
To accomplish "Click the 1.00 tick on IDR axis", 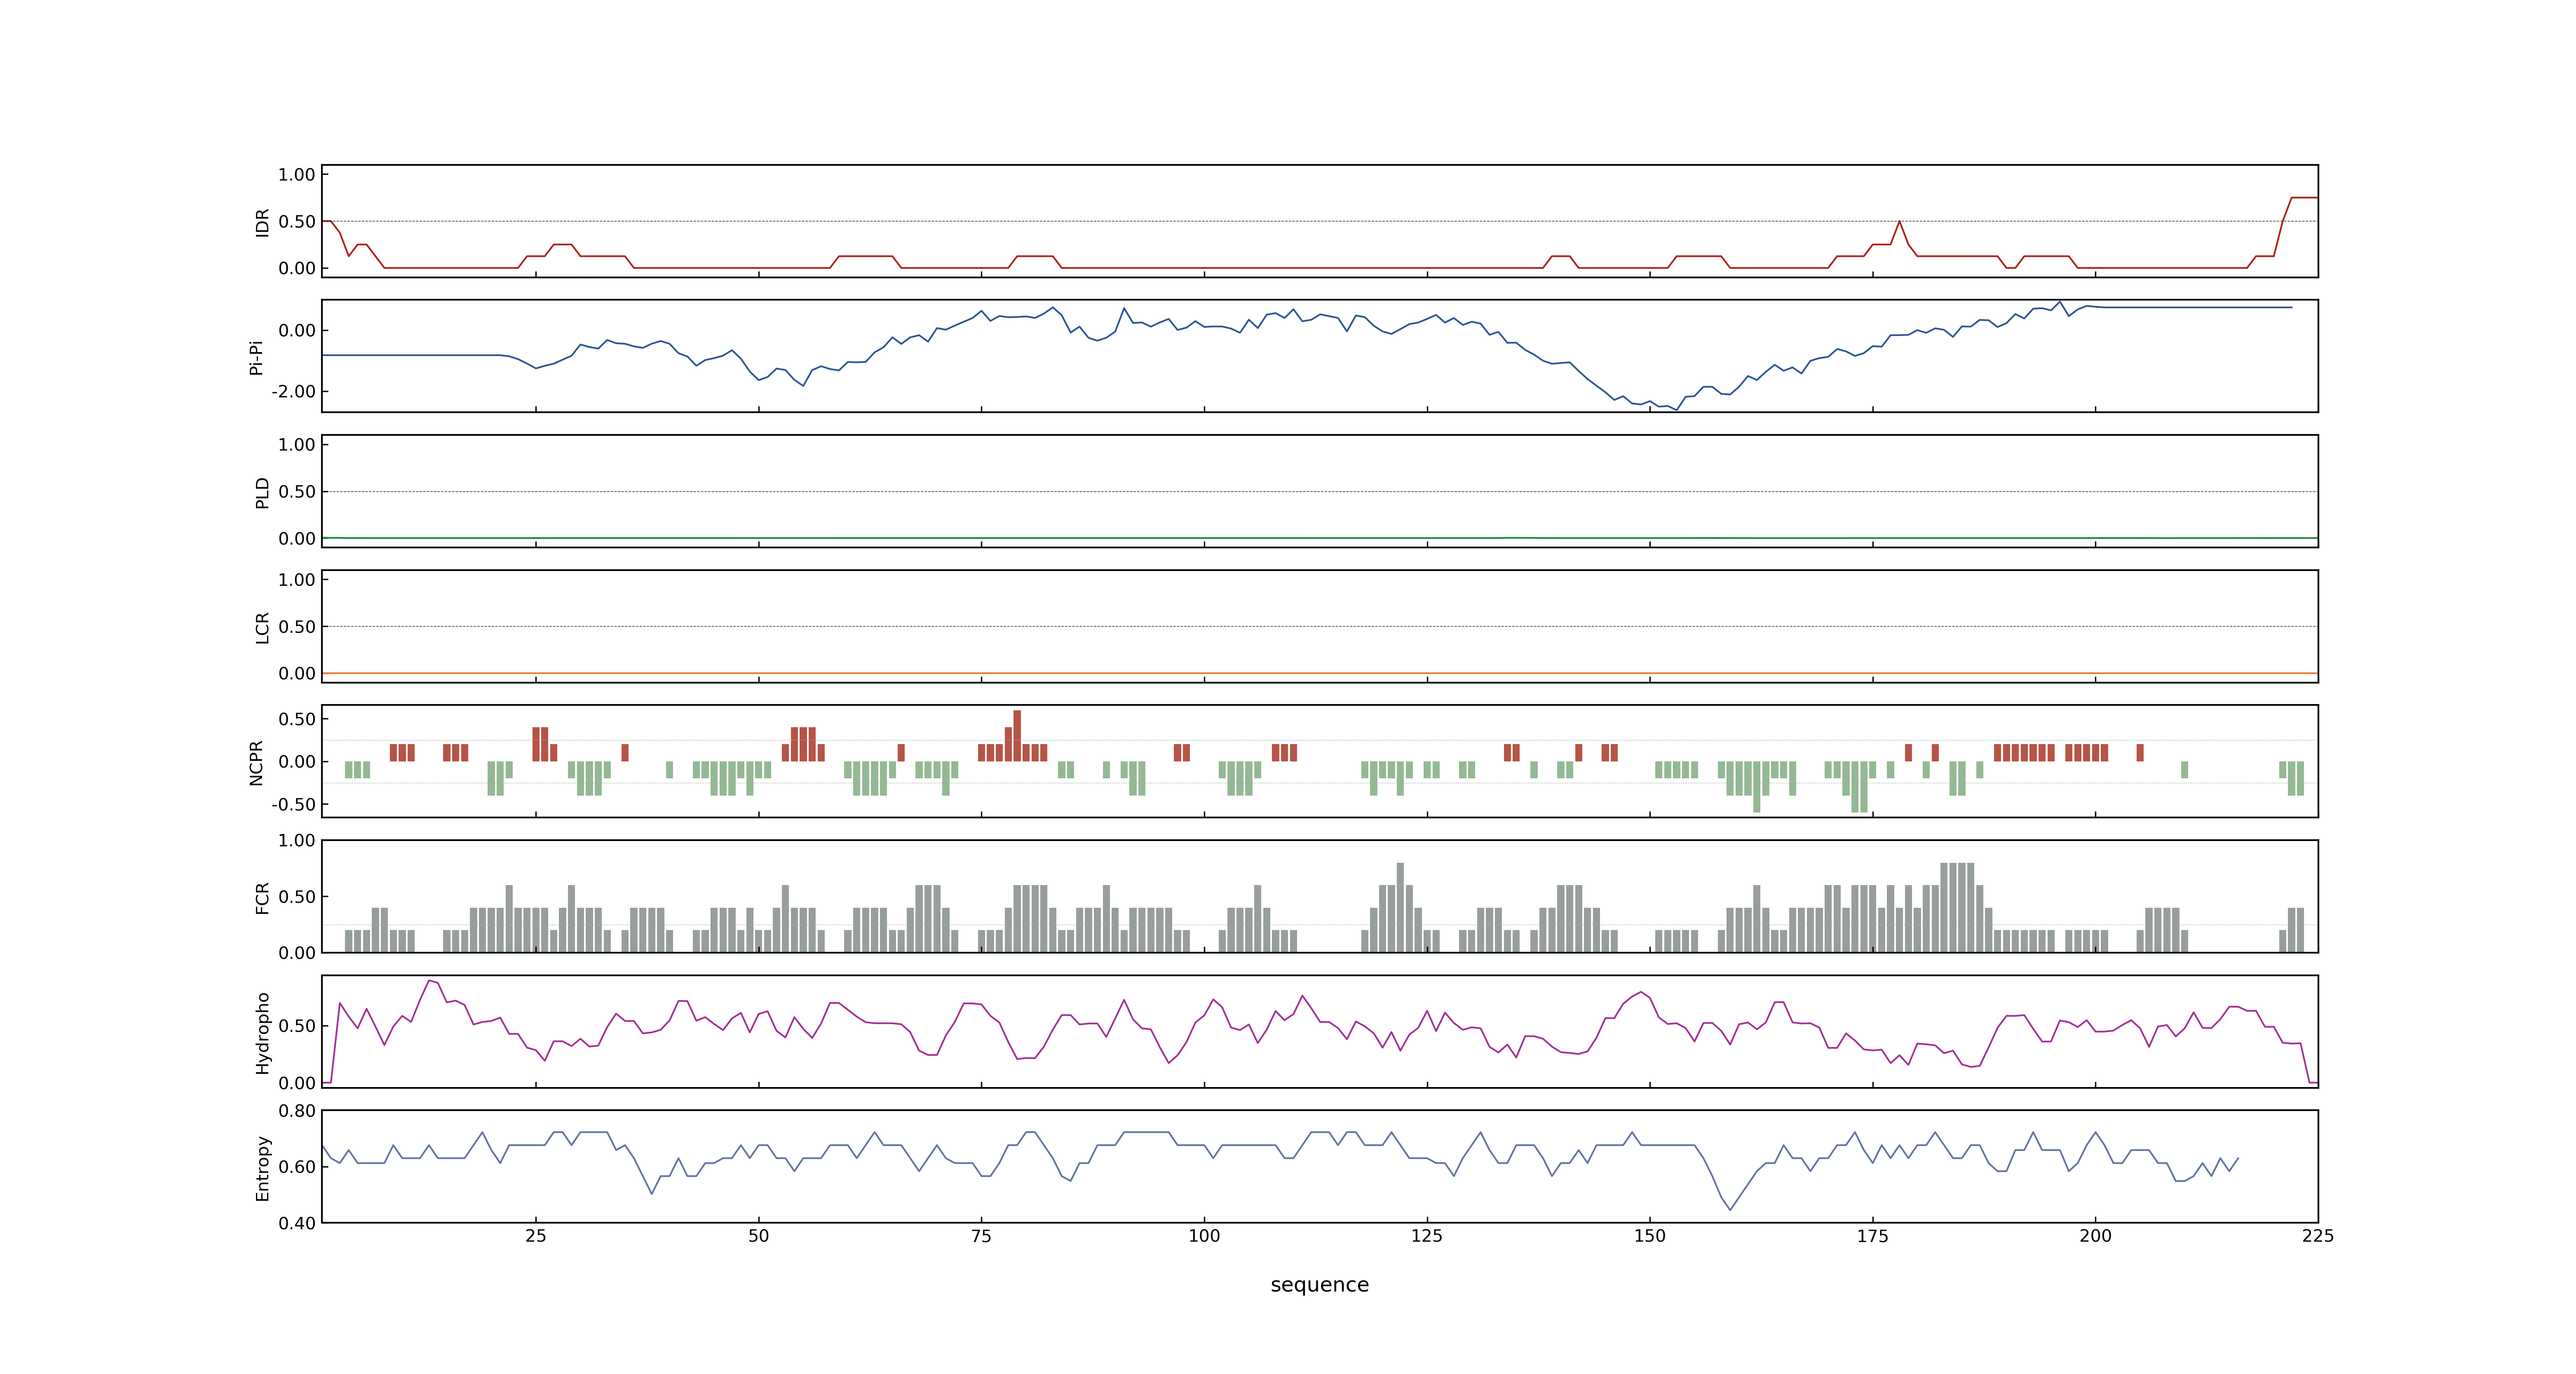I will pyautogui.click(x=297, y=175).
